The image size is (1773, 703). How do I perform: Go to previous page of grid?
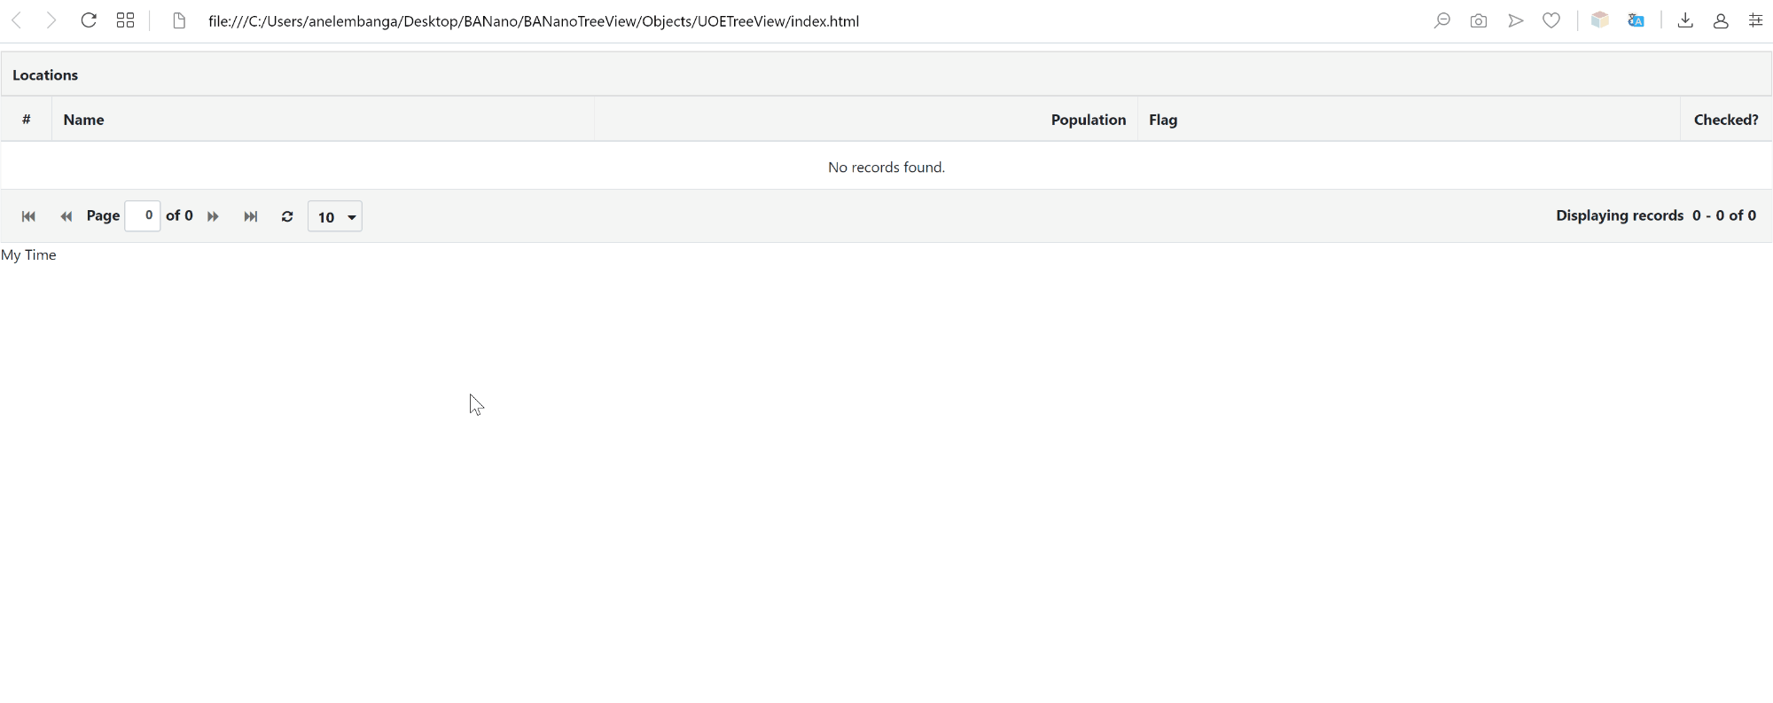tap(66, 216)
